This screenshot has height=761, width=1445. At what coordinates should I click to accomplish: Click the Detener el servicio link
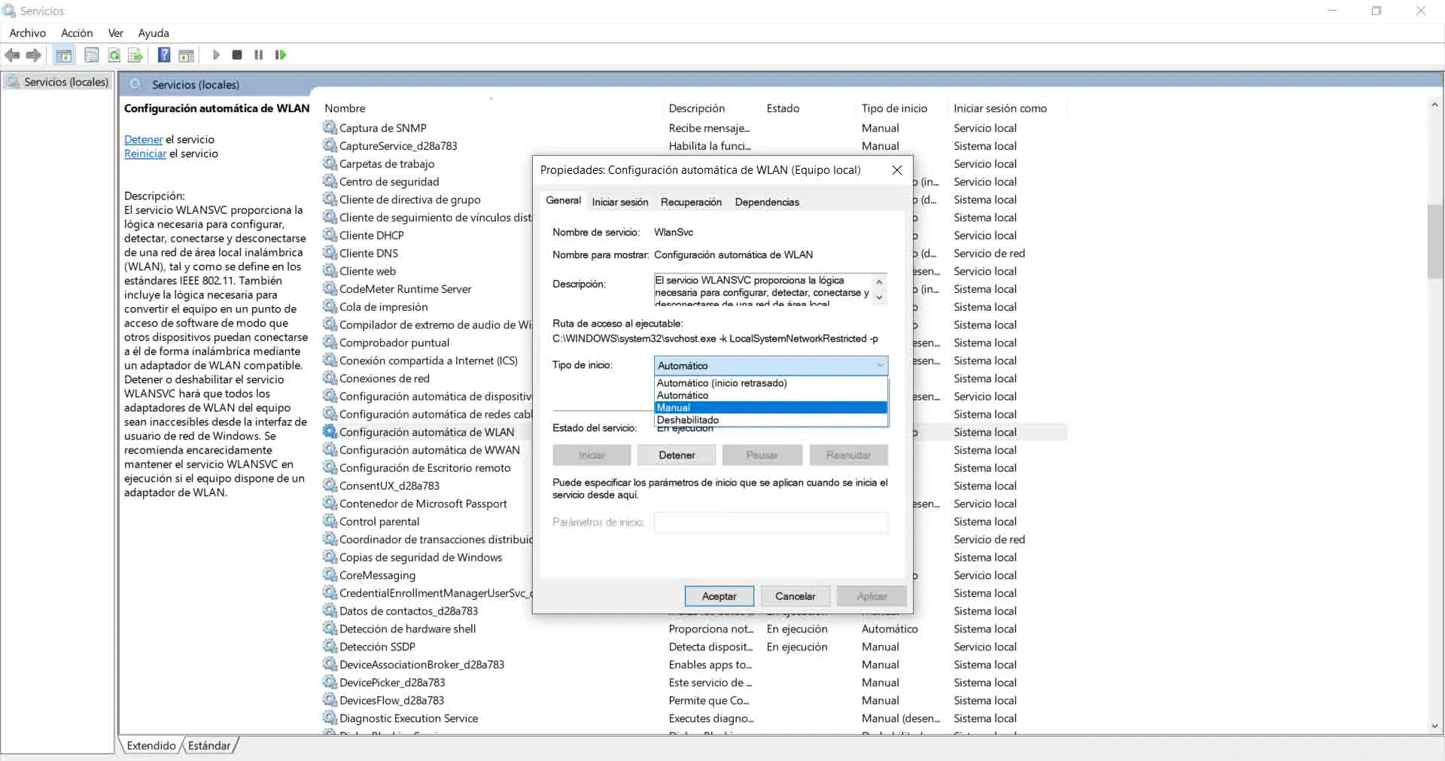pos(143,139)
